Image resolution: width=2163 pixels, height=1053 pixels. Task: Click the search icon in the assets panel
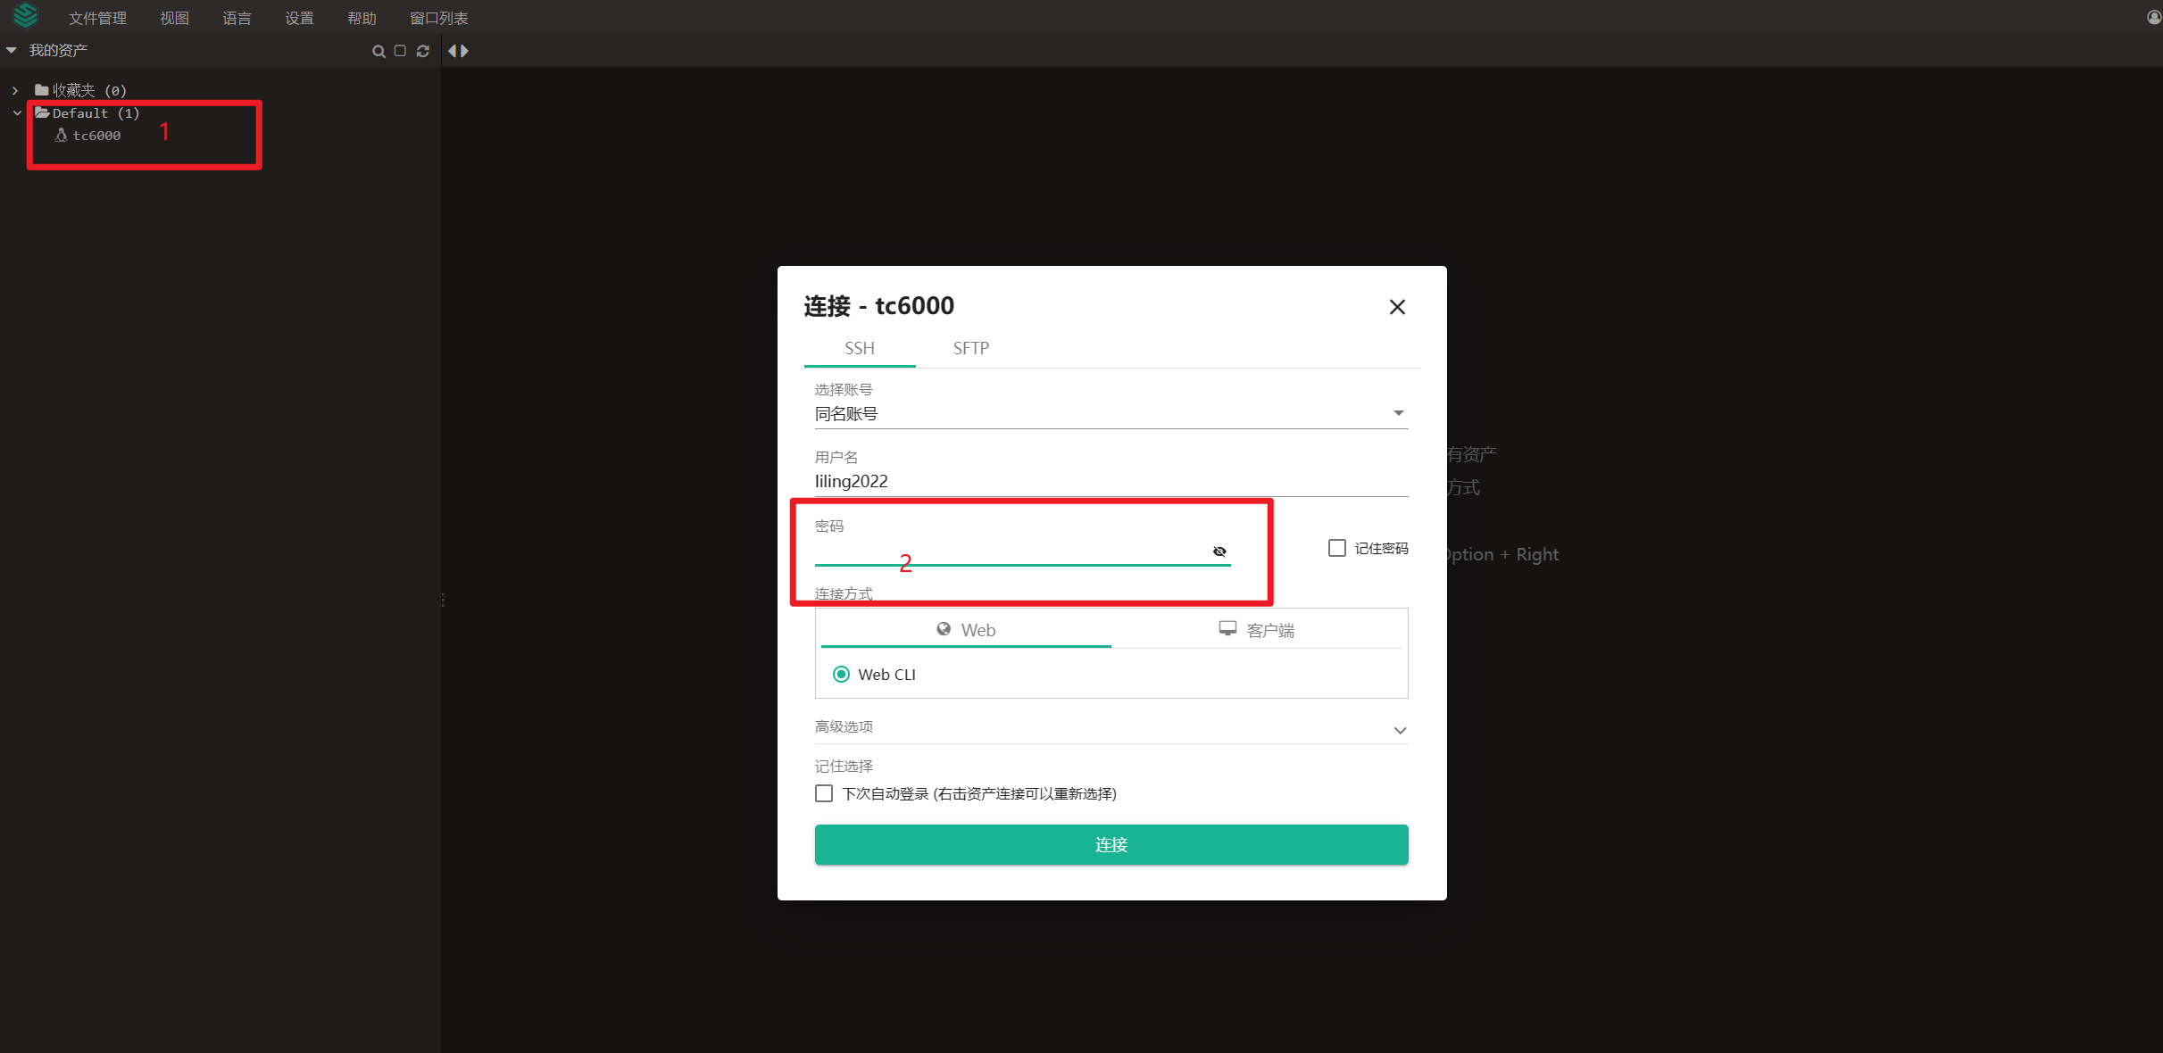coord(379,51)
